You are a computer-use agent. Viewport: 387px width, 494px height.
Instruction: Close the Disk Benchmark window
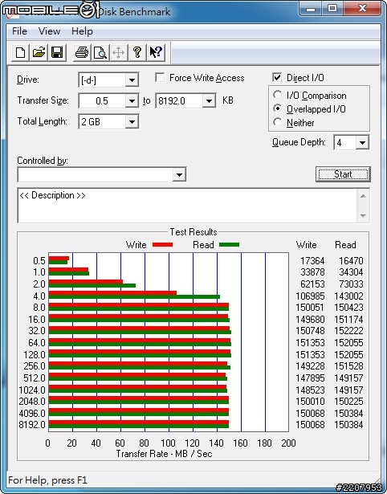tap(362, 8)
